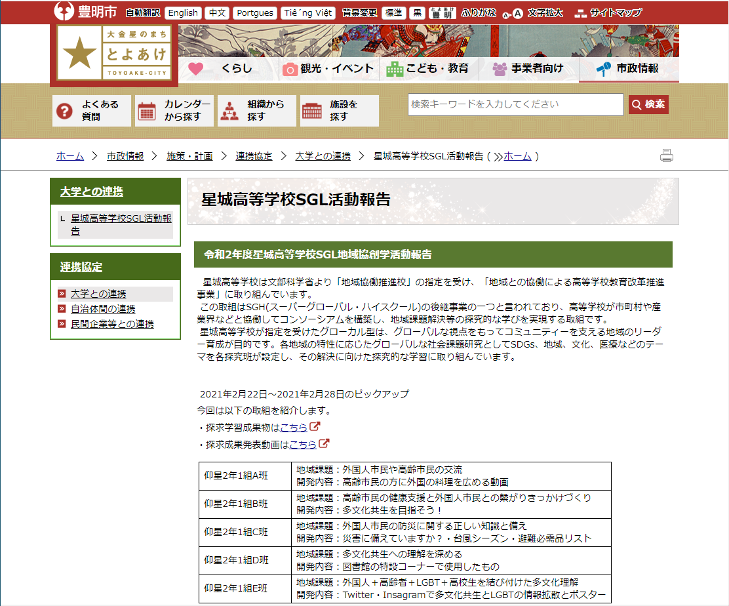Open the 観光・イベント navigation tab
Viewport: 729px width, 606px height.
[x=329, y=68]
